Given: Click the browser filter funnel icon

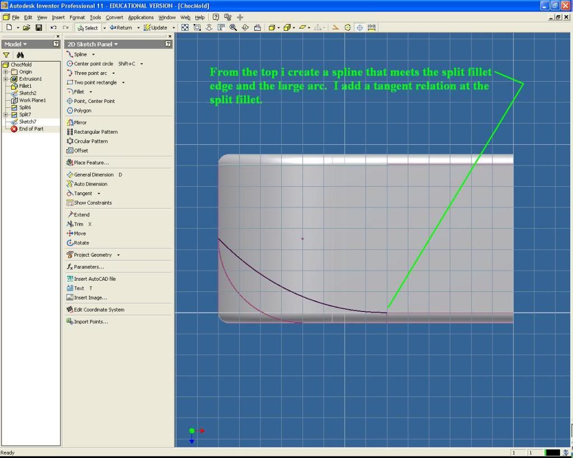Looking at the screenshot, I should [x=7, y=55].
